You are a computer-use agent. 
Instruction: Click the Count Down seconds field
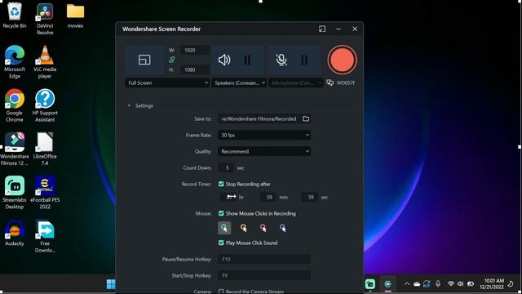[227, 167]
